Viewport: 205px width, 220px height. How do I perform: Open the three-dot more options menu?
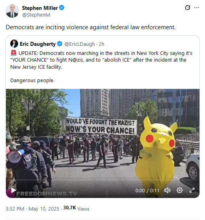[197, 8]
